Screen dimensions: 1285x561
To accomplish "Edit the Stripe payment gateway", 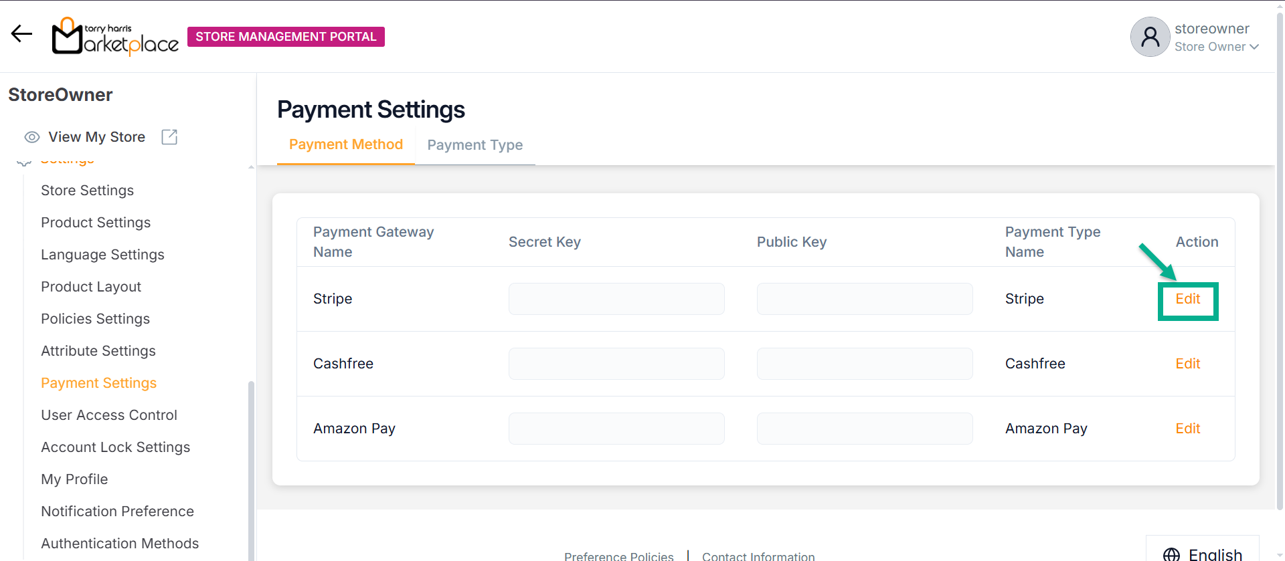I will [x=1187, y=300].
